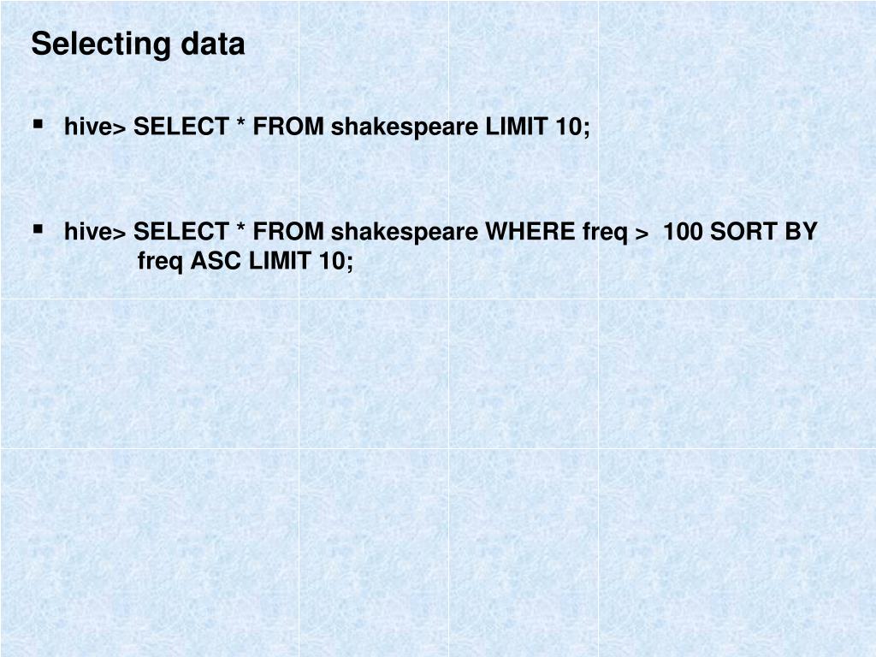The width and height of the screenshot is (876, 657).
Task: Click the number 100 in the query
Action: pos(683,231)
